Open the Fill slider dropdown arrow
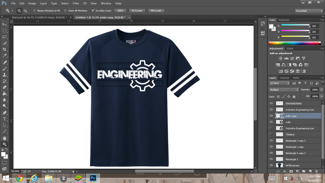Screen dimensions: 325x183 [321, 97]
